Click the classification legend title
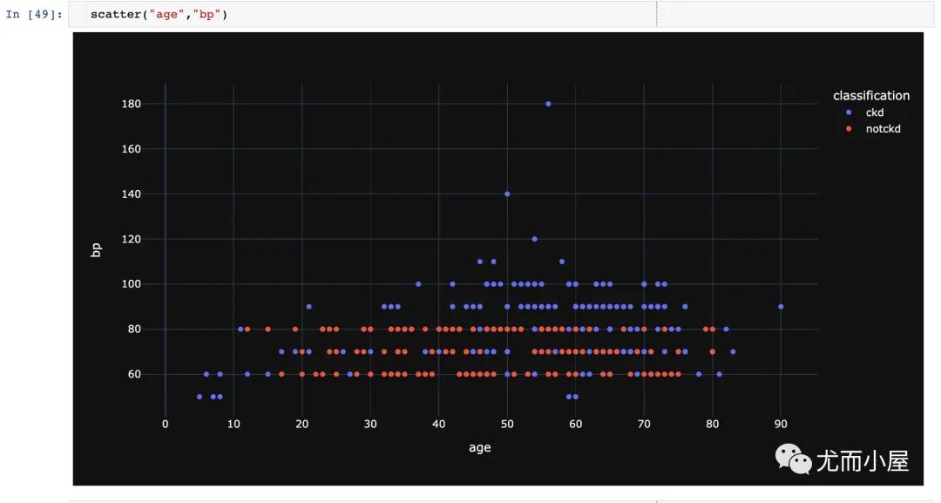This screenshot has width=941, height=503. tap(870, 95)
